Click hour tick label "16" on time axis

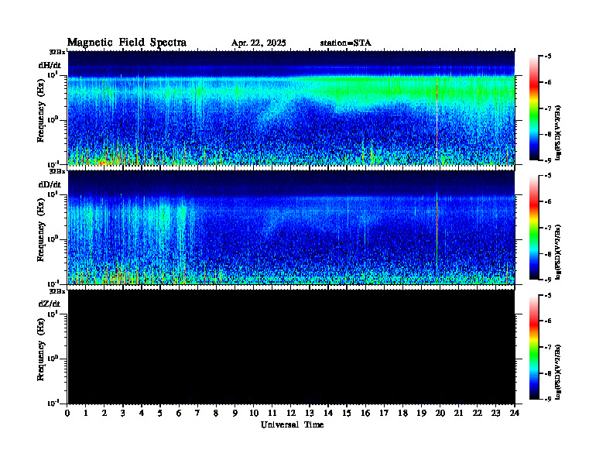click(365, 413)
